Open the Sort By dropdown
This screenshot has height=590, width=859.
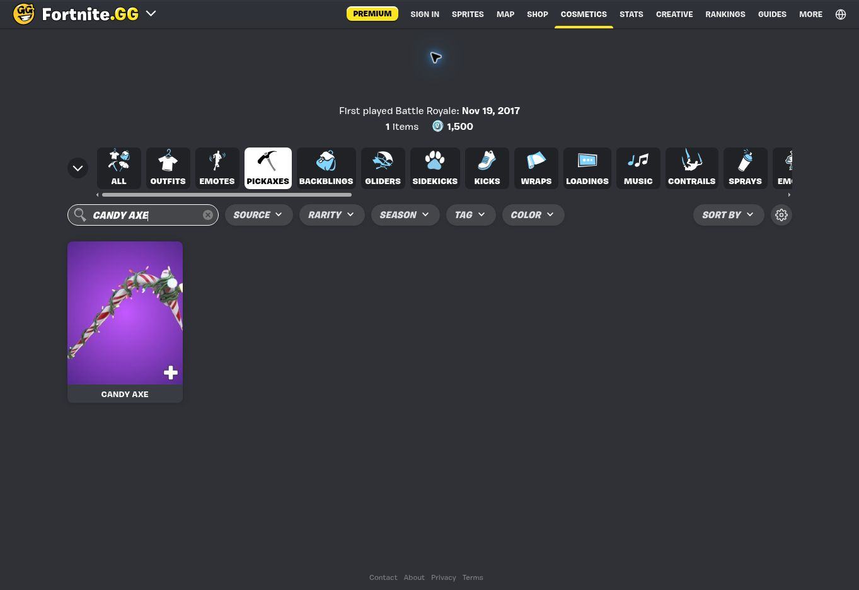(x=729, y=215)
